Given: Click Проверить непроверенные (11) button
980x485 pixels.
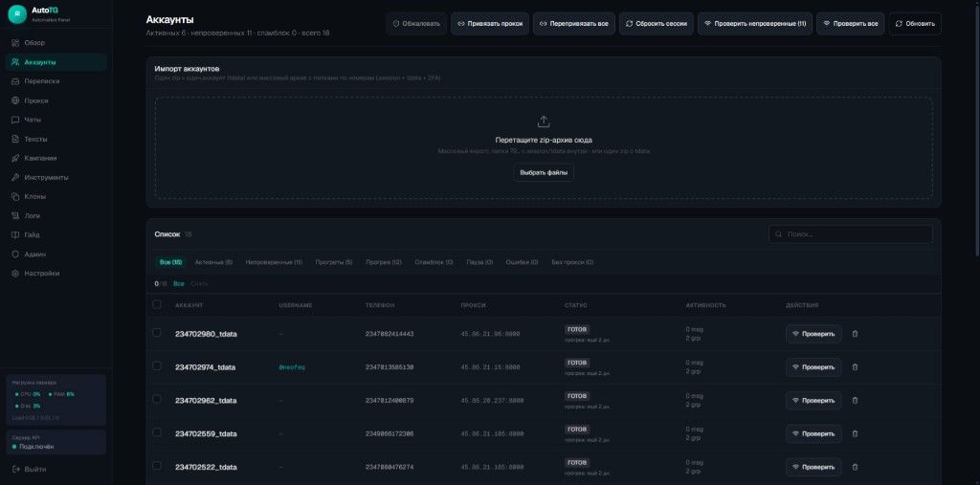Looking at the screenshot, I should [x=755, y=24].
